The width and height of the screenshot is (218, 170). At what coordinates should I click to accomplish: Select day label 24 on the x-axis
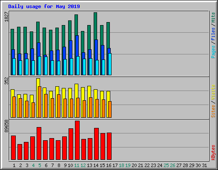pos(160,165)
